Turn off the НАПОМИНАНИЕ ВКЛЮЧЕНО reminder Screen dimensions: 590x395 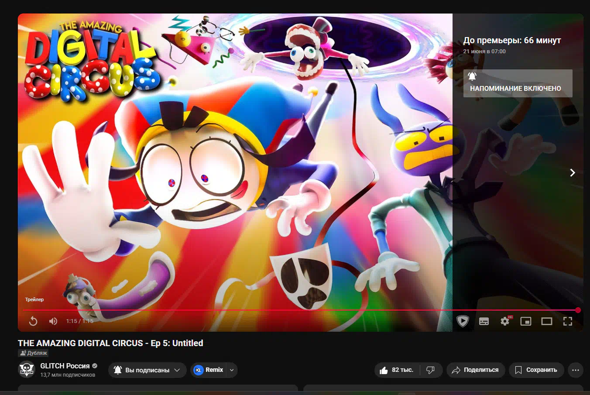point(518,83)
